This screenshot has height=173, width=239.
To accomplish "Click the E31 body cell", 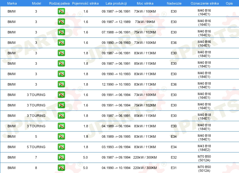I will (x=174, y=168).
